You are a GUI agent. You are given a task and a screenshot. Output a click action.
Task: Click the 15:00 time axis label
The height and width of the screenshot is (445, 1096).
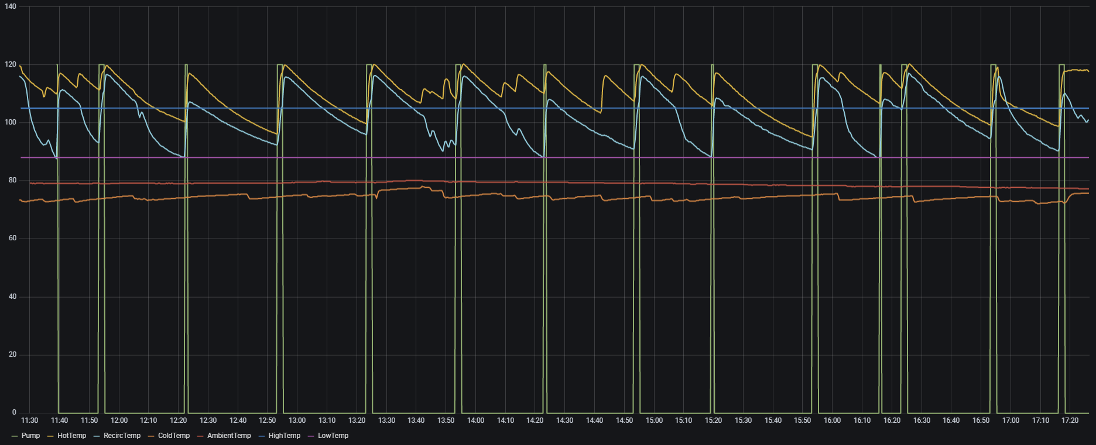654,420
